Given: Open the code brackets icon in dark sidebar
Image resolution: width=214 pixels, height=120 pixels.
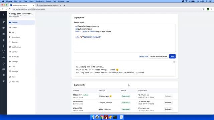Looking at the screenshot, I should 4,57.
